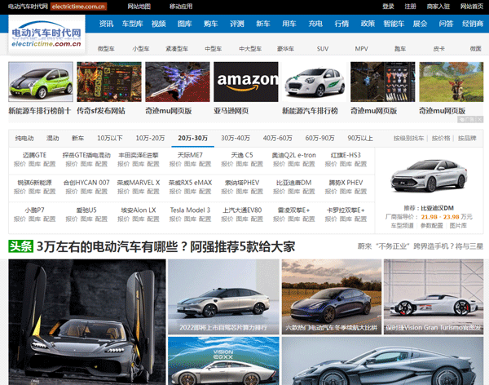
Task: Select the 20万-30万 price tab
Action: (192, 139)
